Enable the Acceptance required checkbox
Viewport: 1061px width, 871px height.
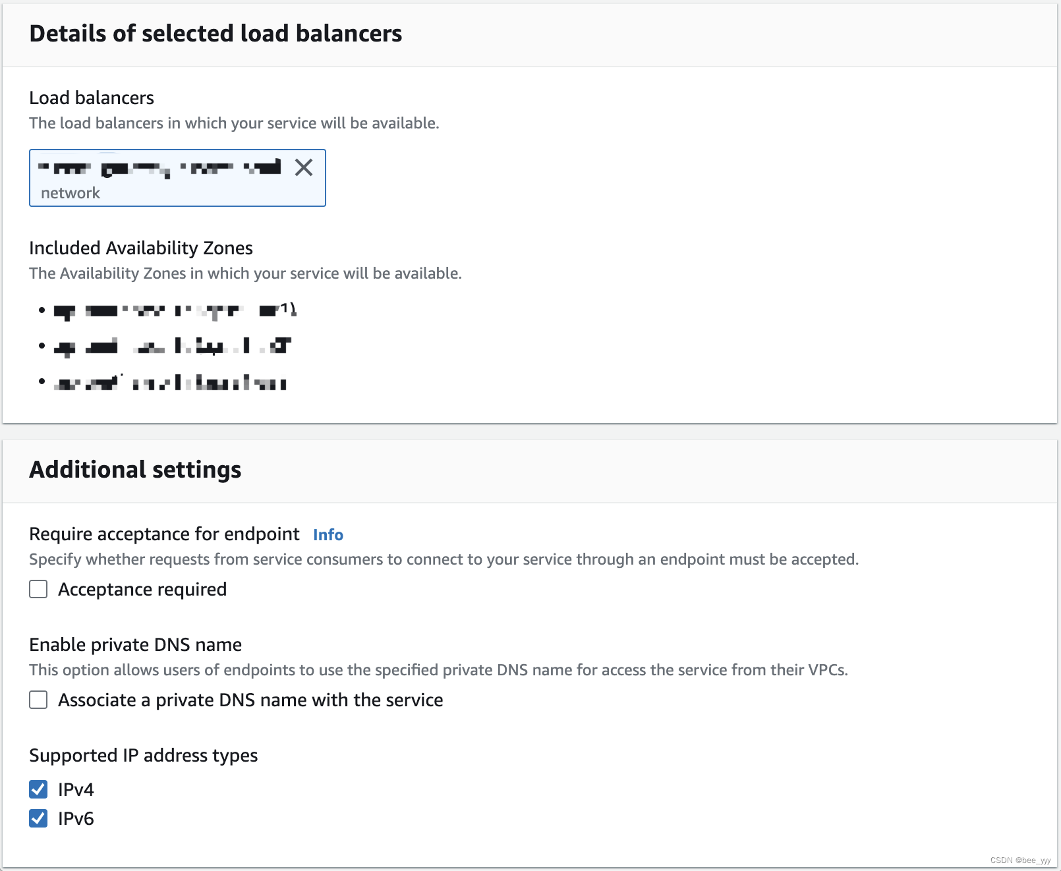point(38,589)
